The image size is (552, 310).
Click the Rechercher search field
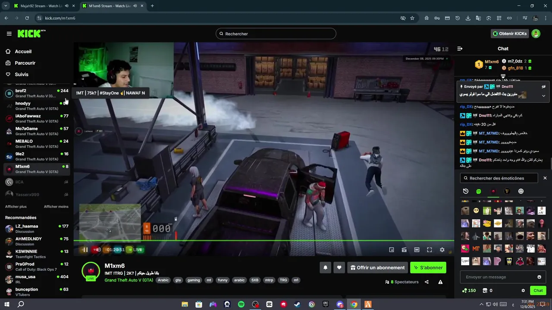[x=276, y=34]
